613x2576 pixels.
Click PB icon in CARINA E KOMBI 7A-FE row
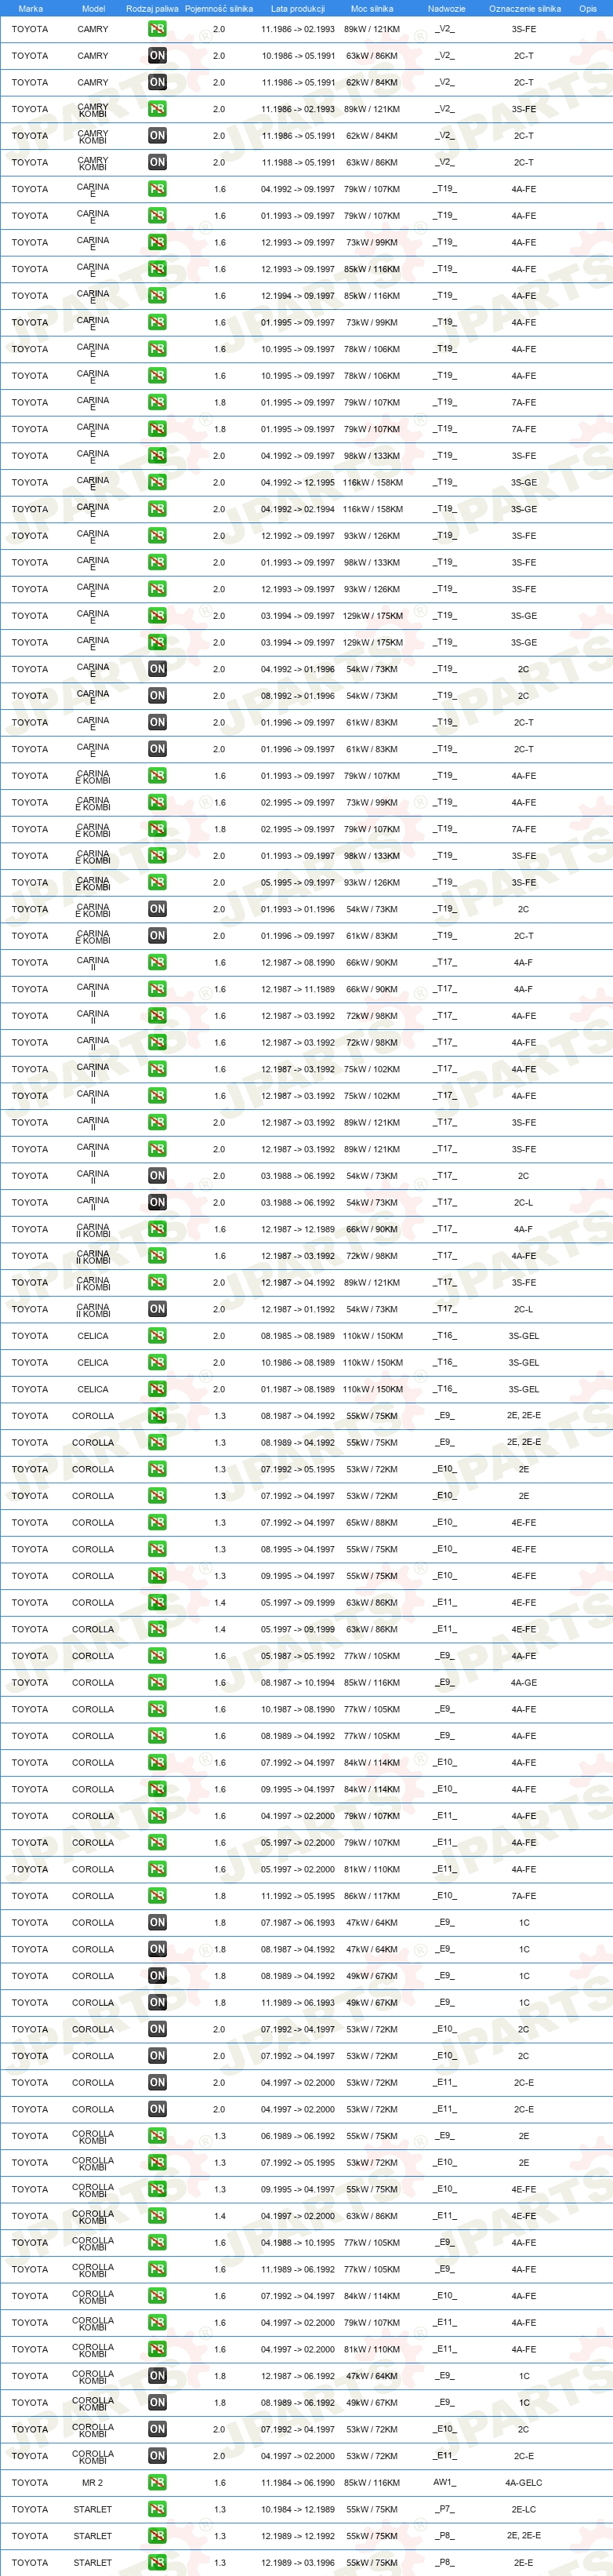click(x=157, y=829)
